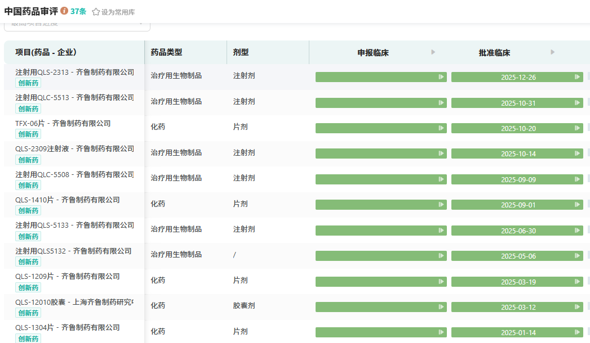
Task: Click the 2025-06-30 批准临床 progress bar
Action: pos(517,231)
